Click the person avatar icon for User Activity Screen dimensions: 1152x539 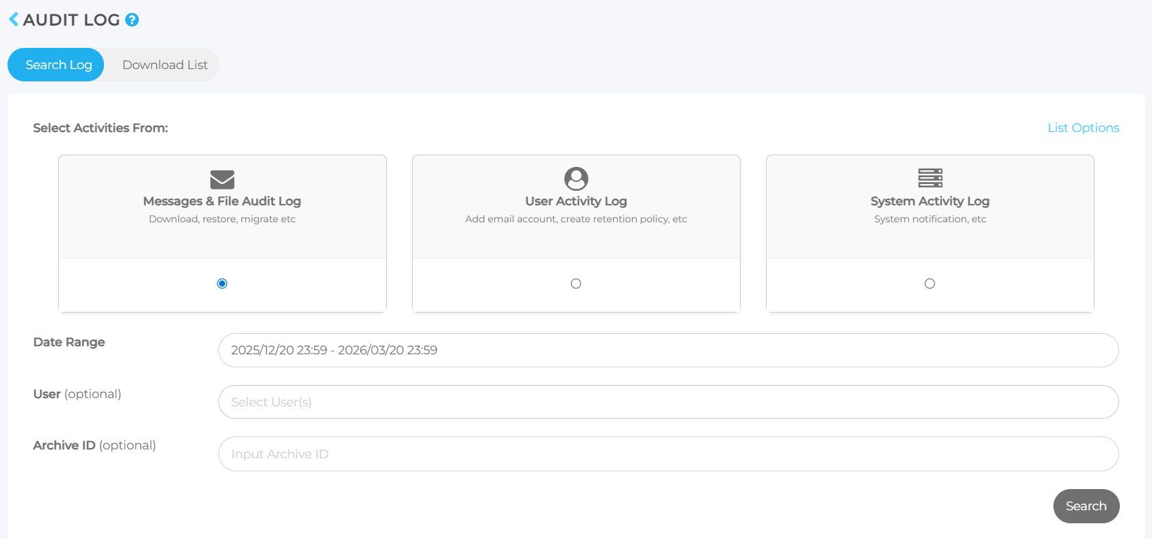coord(576,179)
